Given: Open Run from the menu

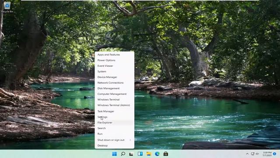Looking at the screenshot, I should pos(115,134).
